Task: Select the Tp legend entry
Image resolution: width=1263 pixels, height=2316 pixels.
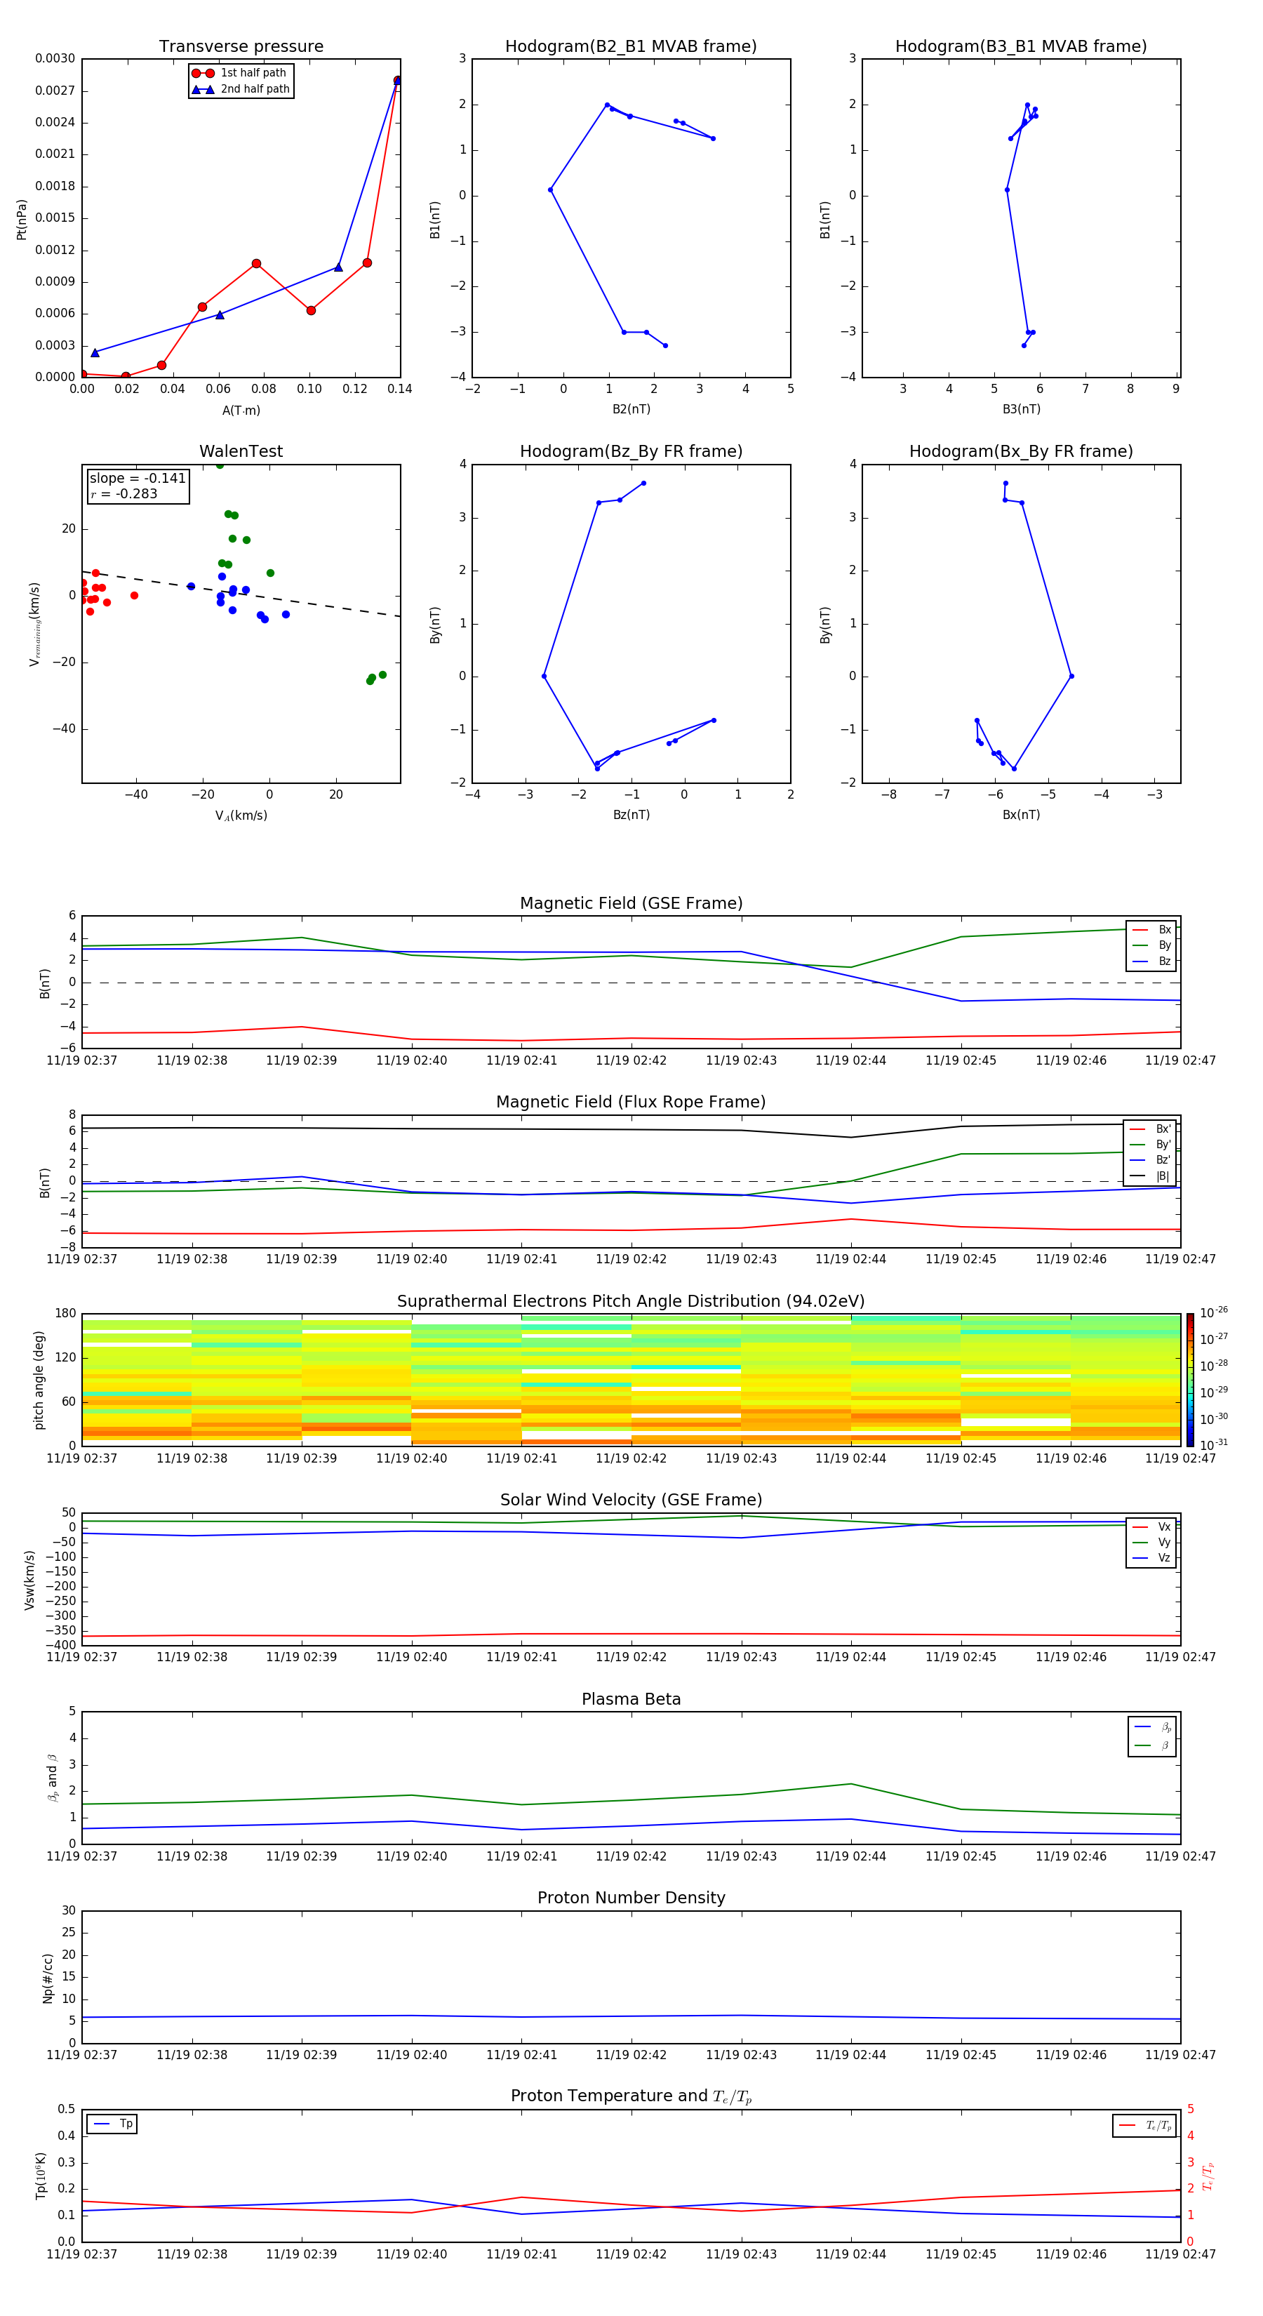Action: point(112,2124)
